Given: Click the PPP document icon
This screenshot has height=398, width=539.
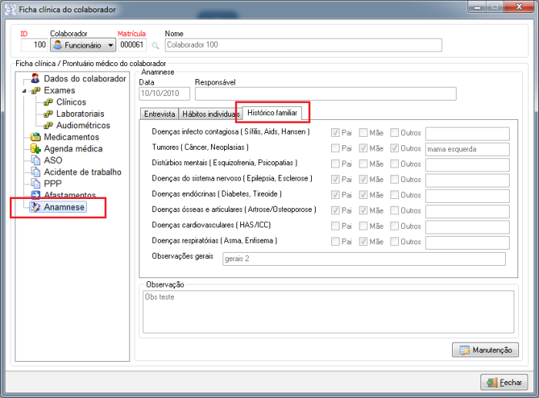Looking at the screenshot, I should click(x=35, y=184).
